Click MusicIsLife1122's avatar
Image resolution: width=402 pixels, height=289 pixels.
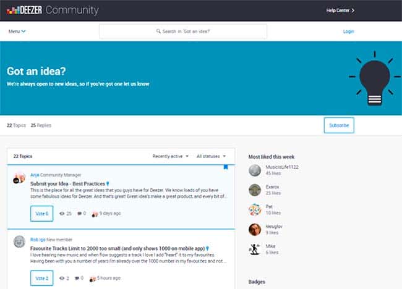[255, 170]
